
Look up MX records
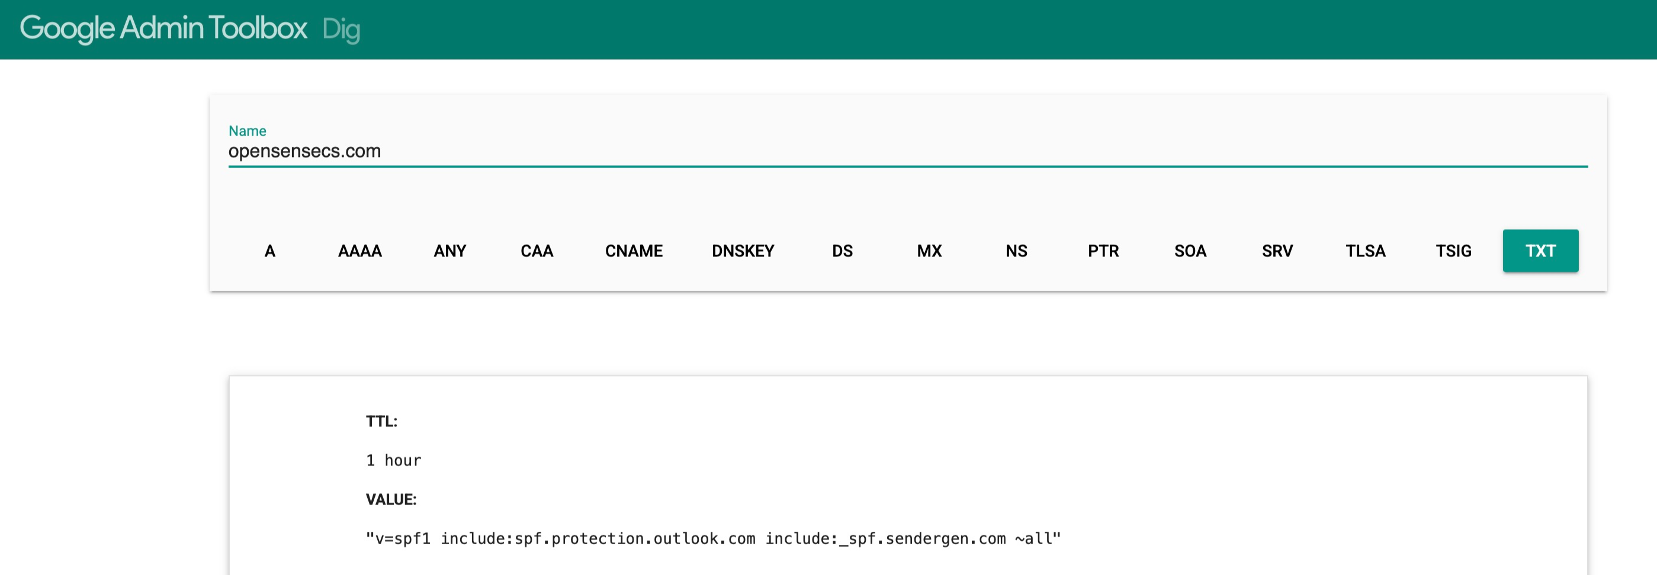pos(929,251)
